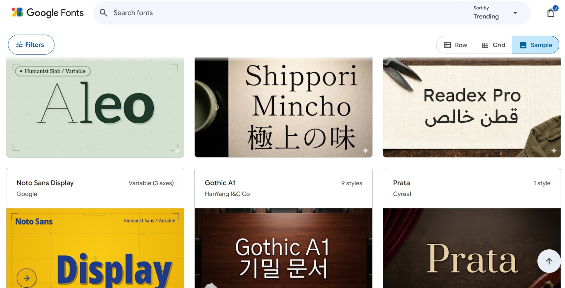Open the shopping bag selection icon

[x=551, y=13]
